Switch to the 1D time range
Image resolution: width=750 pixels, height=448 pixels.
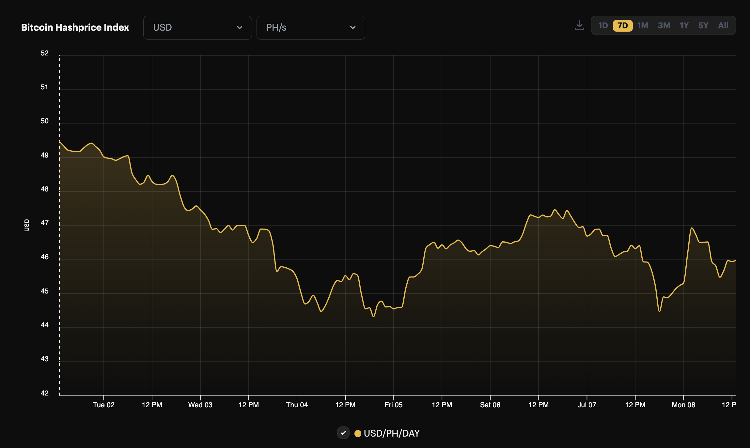(x=603, y=25)
